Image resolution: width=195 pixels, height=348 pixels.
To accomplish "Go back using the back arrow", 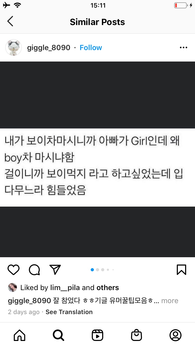I will point(10,21).
